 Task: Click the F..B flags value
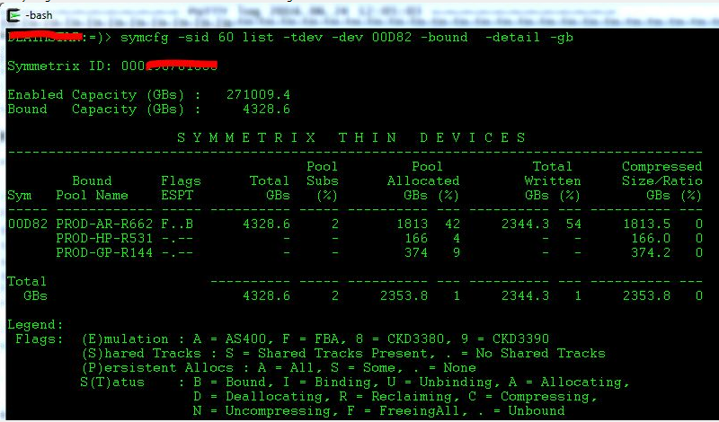[x=177, y=224]
